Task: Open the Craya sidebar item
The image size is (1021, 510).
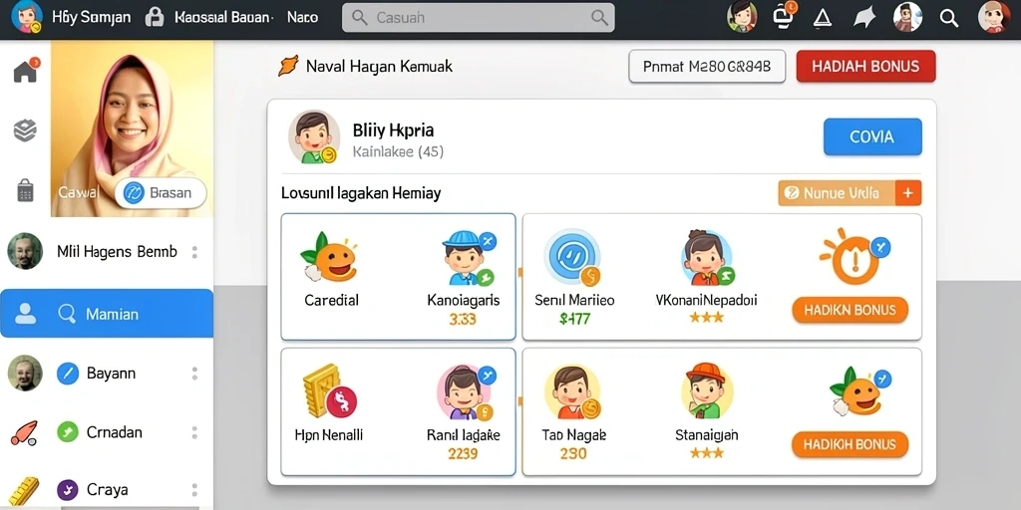Action: tap(107, 490)
